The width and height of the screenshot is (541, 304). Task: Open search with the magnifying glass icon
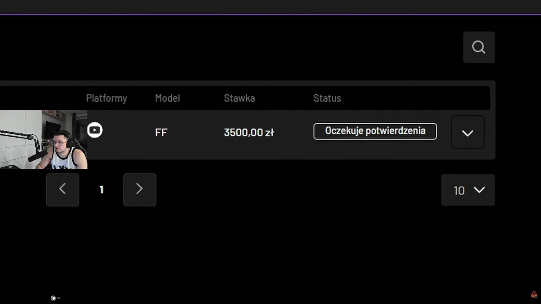(478, 47)
